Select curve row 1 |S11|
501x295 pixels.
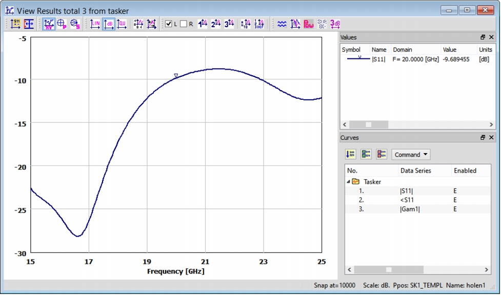pos(417,191)
